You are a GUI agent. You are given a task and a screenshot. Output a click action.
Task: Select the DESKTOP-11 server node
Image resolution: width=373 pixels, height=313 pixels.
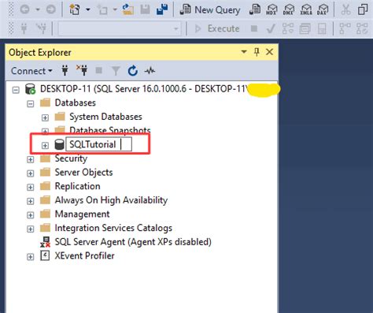click(x=144, y=89)
